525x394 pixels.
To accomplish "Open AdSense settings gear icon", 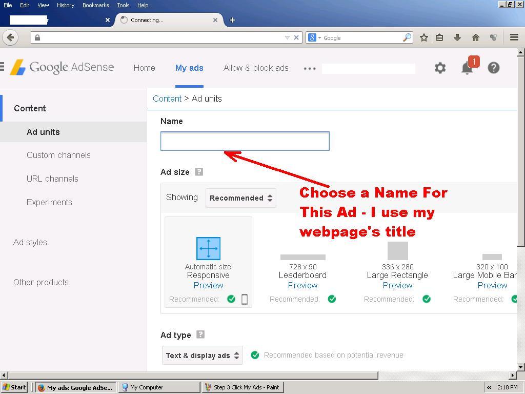I will (x=440, y=68).
